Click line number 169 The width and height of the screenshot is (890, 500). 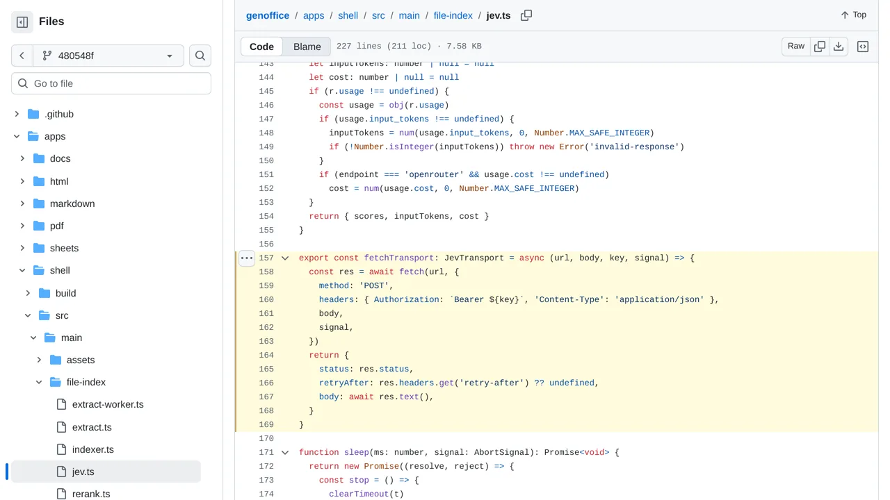coord(266,424)
